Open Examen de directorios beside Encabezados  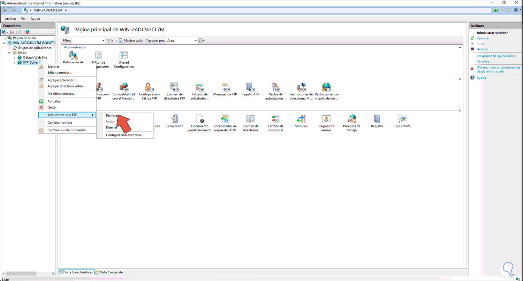click(x=250, y=123)
